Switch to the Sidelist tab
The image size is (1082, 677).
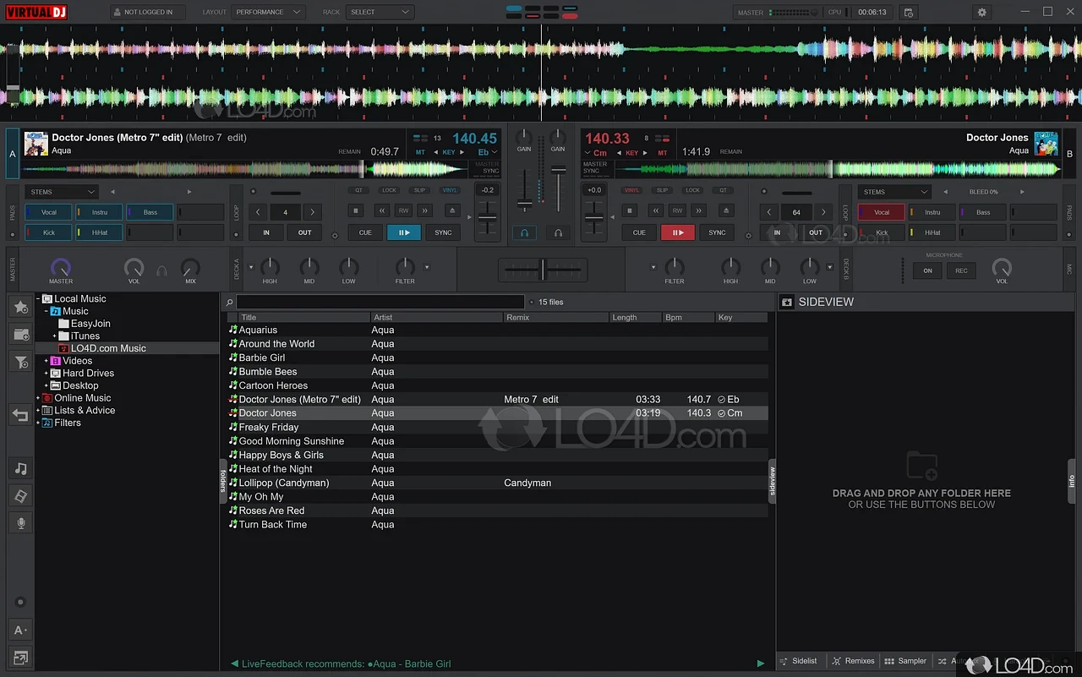pos(799,661)
